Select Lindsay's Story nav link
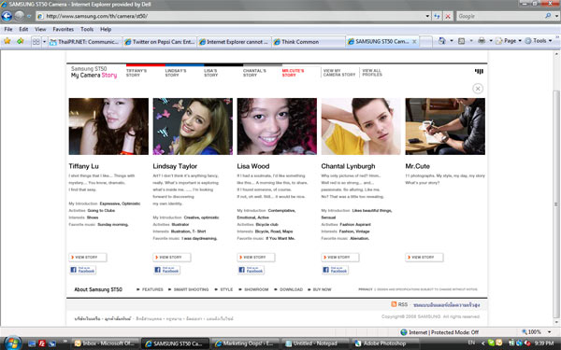561x350 pixels. (176, 73)
